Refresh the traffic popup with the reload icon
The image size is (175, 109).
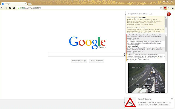pyautogui.click(x=166, y=13)
